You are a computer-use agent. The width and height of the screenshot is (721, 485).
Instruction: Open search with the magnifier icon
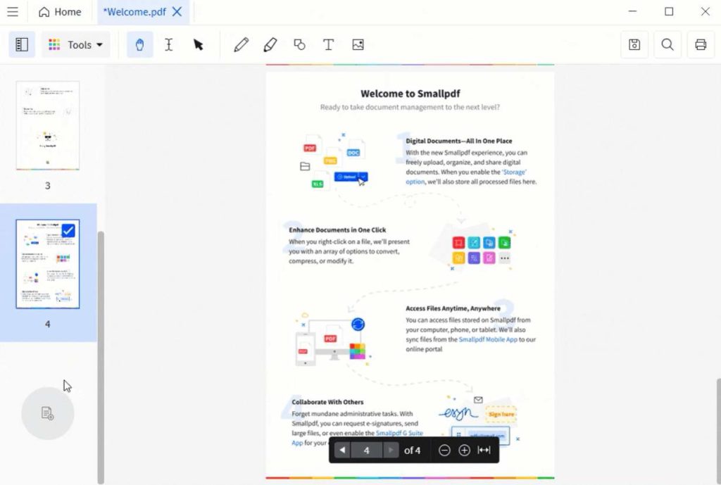pyautogui.click(x=667, y=44)
